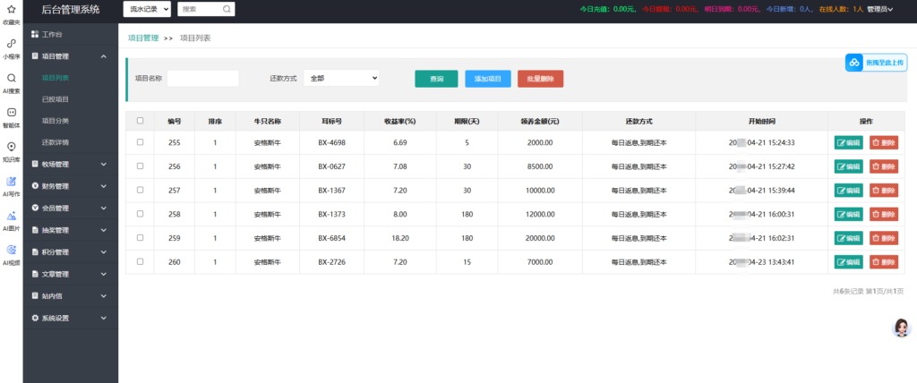Click the 会员管理 menu icon
The image size is (917, 383).
35,209
